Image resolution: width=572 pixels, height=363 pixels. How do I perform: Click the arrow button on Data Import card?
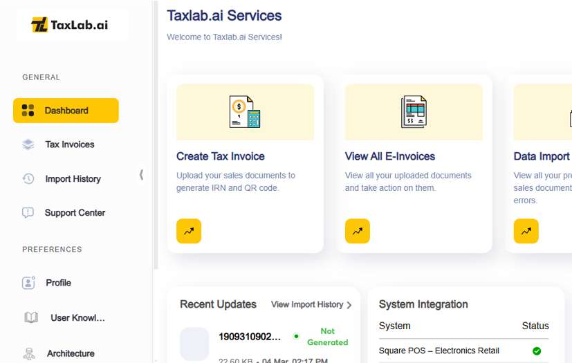[x=526, y=231]
